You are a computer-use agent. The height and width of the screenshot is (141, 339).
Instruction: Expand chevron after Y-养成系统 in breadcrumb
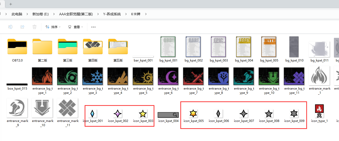click(x=126, y=14)
